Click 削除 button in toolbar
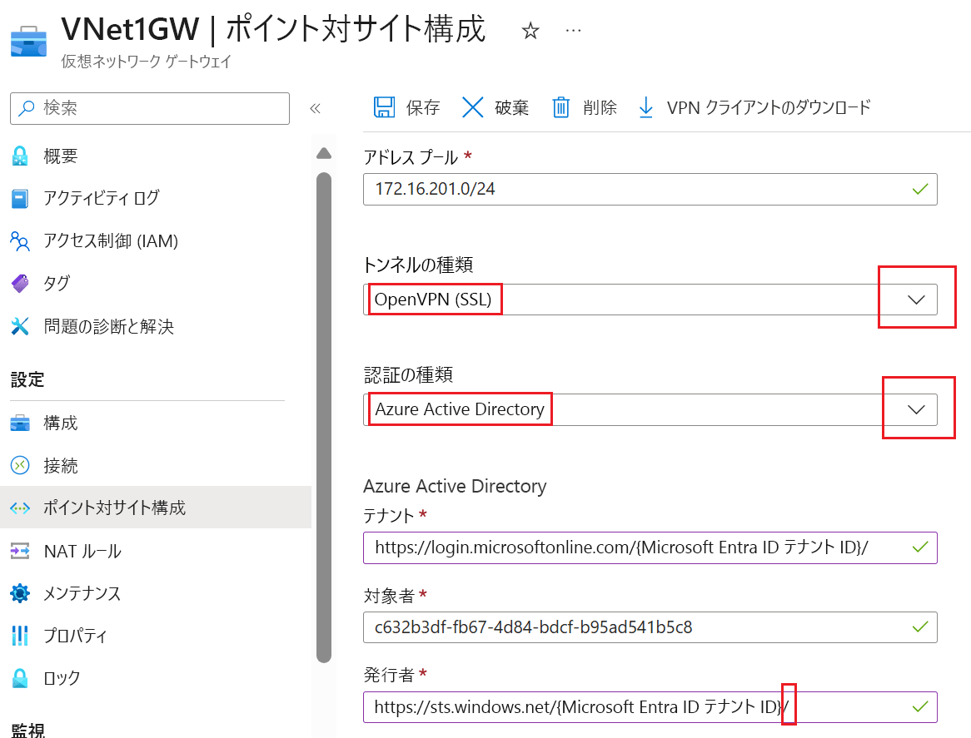 click(x=584, y=107)
